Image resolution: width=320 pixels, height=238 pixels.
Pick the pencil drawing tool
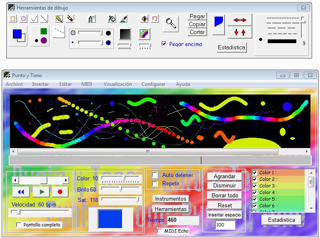tap(59, 19)
